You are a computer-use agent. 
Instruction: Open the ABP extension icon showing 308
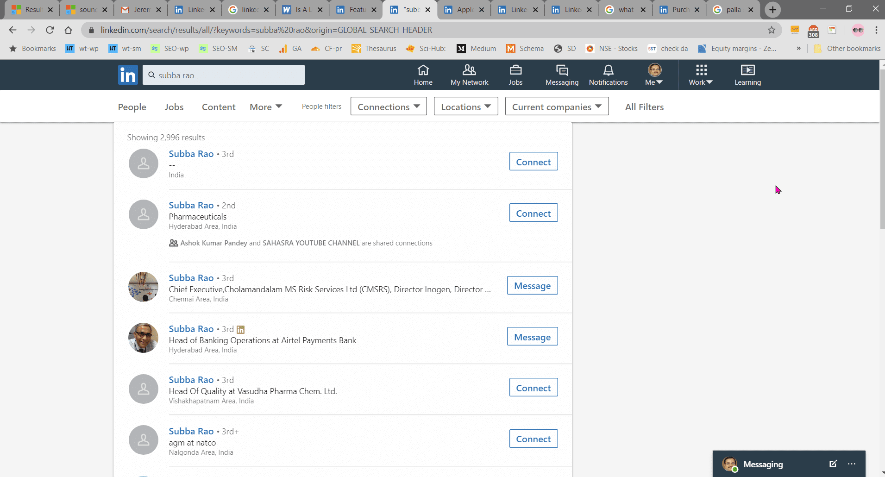pyautogui.click(x=813, y=31)
